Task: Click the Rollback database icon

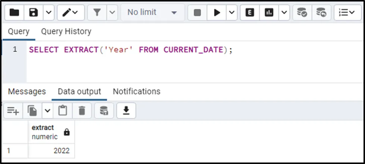Action: point(321,13)
